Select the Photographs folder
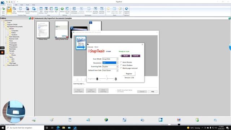Screen dimensions: 231x130 [x=13, y=45]
